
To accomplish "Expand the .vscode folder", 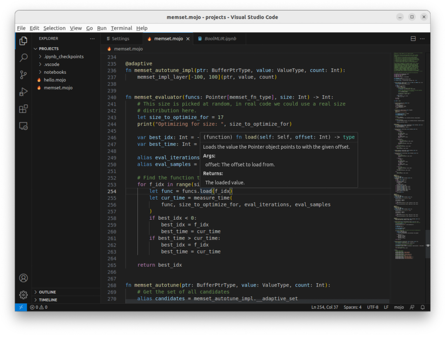I will [x=52, y=64].
